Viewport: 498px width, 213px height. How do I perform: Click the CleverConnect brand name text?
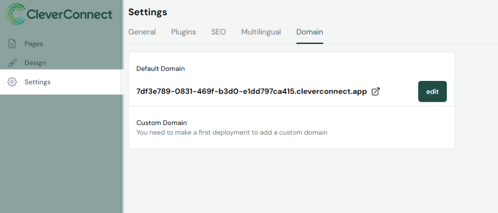(x=70, y=14)
